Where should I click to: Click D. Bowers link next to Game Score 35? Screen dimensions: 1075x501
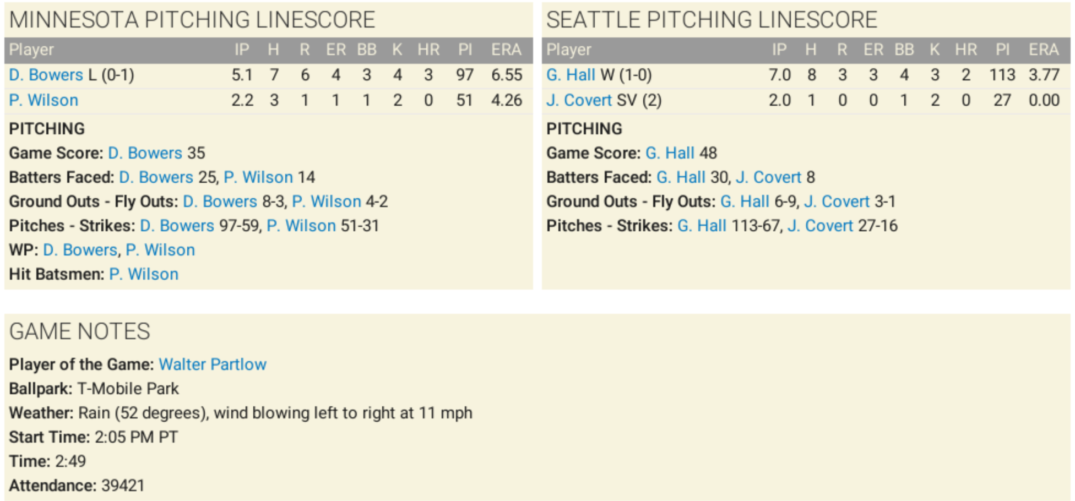point(145,153)
